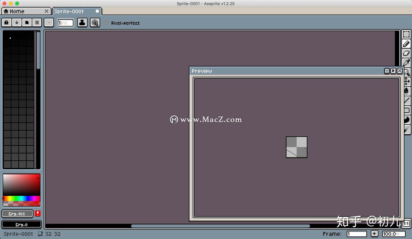Choose the Paint Bucket tool
The height and width of the screenshot is (239, 412).
click(407, 91)
